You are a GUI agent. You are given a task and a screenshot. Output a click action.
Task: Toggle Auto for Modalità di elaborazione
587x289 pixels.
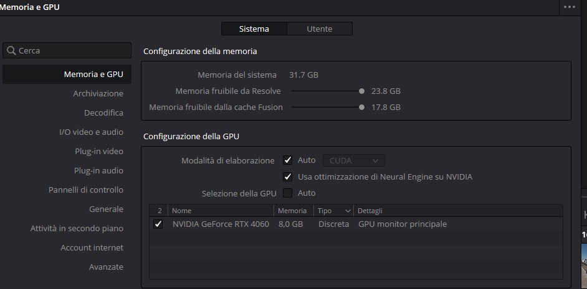(287, 160)
